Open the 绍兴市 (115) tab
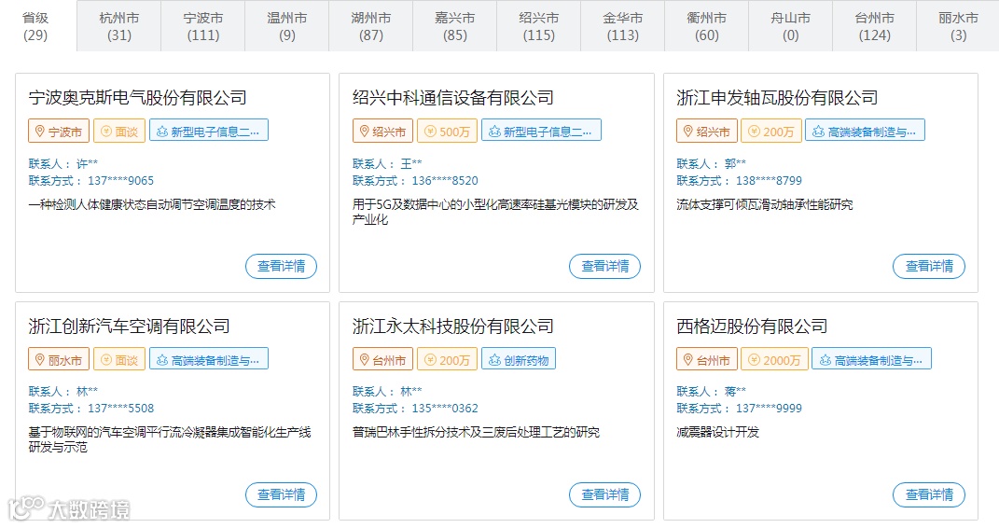Image resolution: width=999 pixels, height=528 pixels. coord(539,26)
